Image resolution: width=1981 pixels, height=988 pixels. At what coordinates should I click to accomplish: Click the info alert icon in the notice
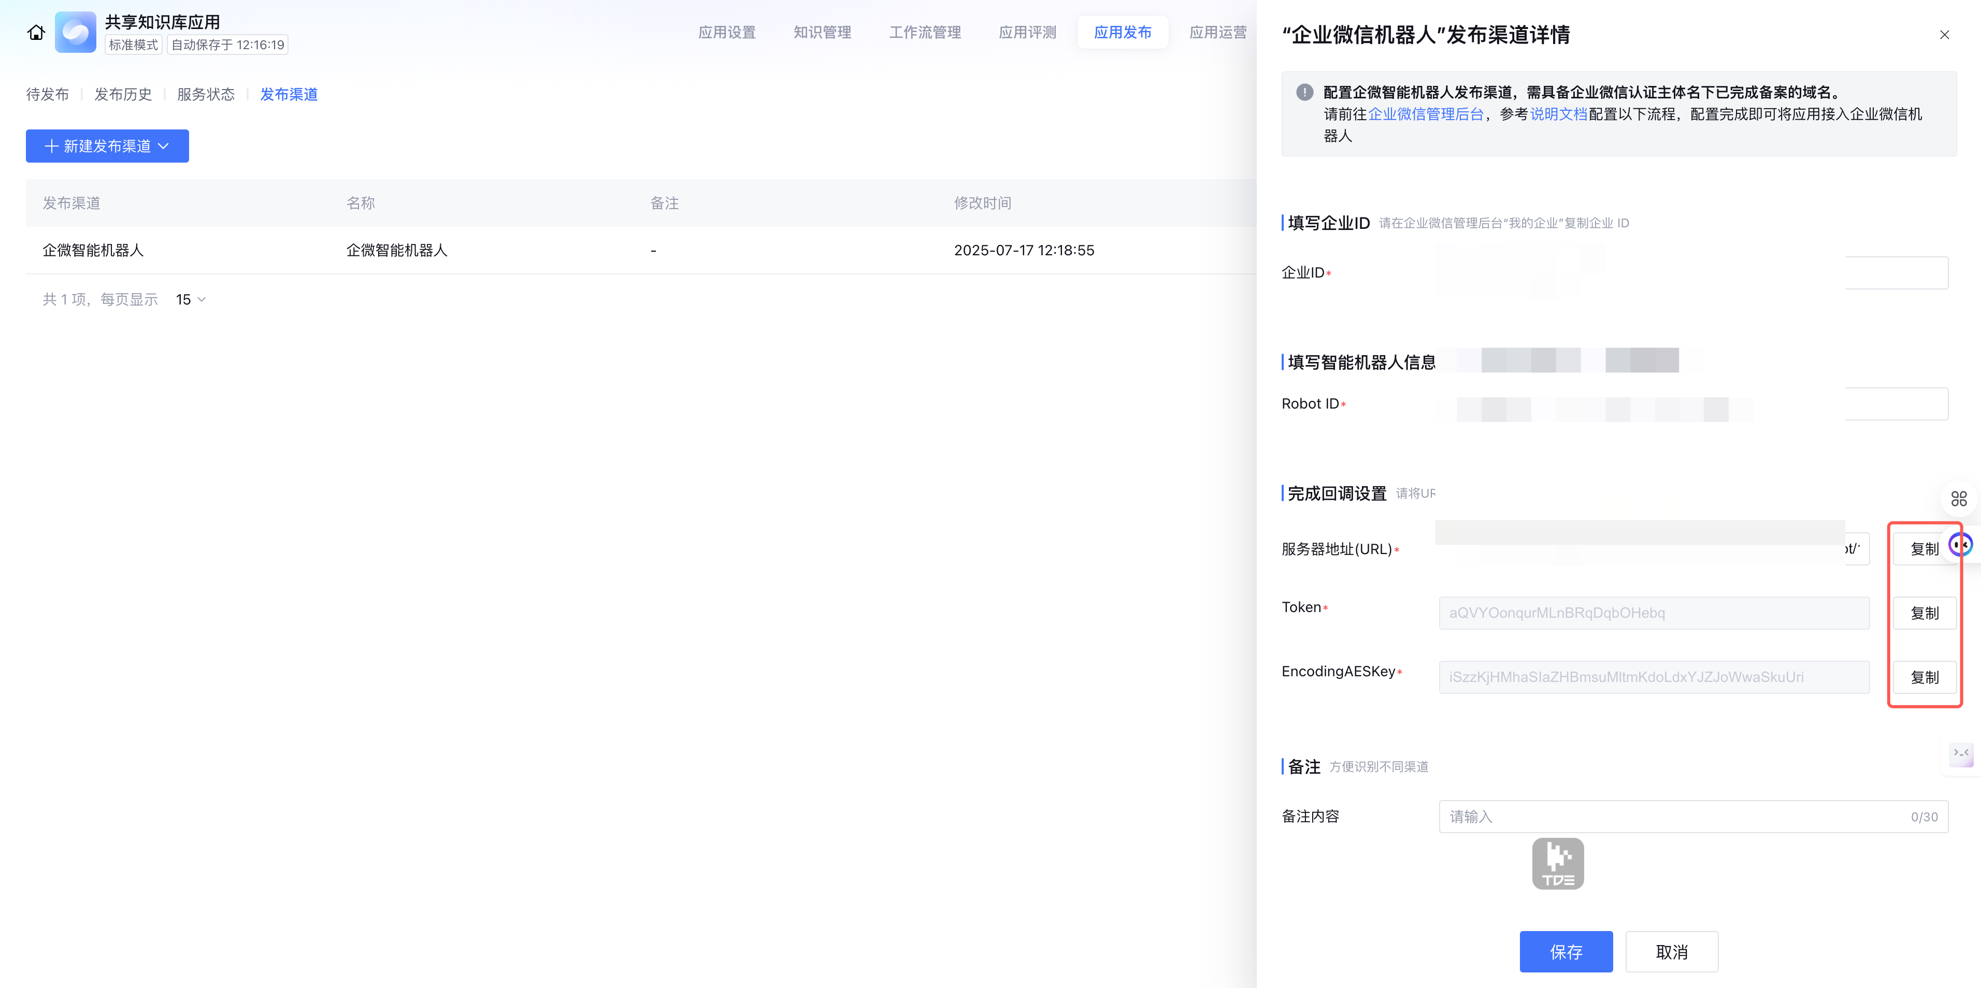click(x=1304, y=92)
